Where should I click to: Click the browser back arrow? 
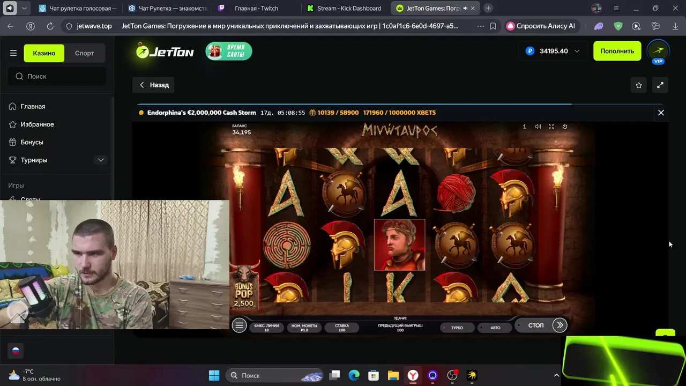(x=10, y=26)
